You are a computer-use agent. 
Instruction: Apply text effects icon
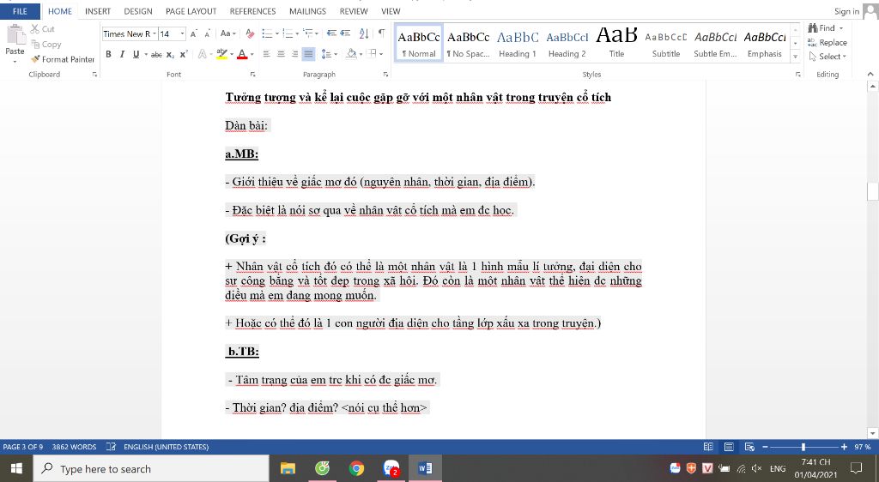click(x=203, y=54)
